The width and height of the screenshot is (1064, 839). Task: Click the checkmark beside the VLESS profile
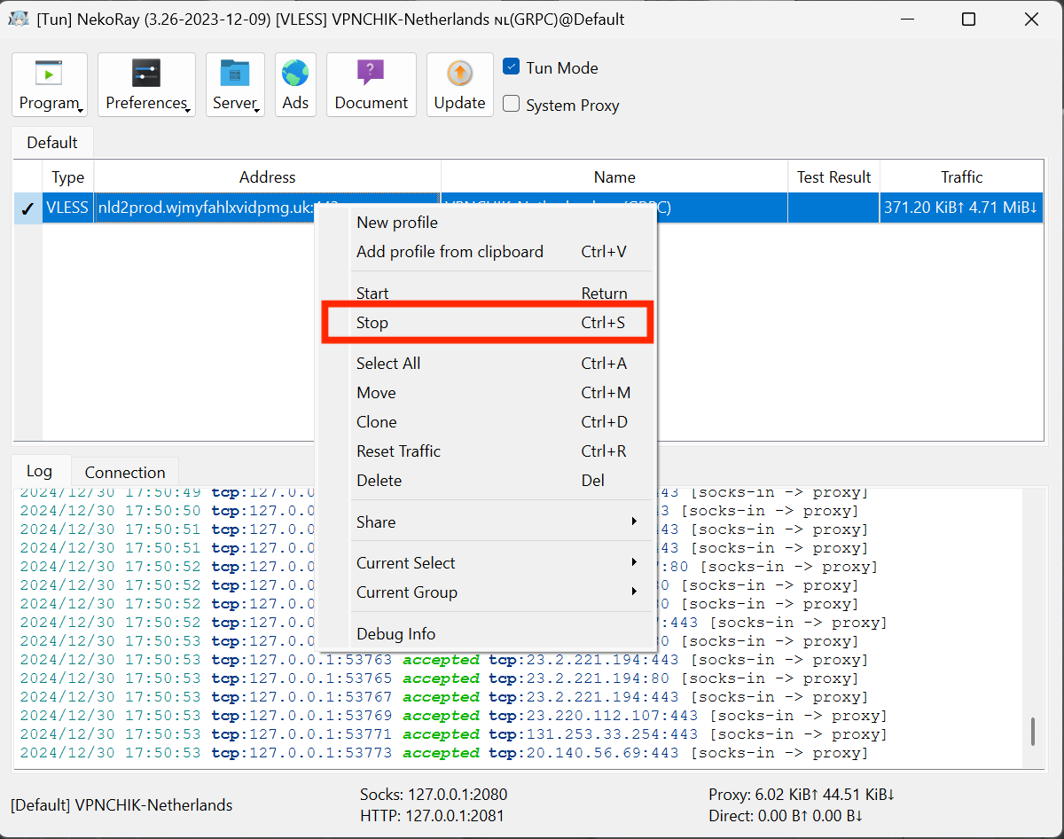point(27,209)
